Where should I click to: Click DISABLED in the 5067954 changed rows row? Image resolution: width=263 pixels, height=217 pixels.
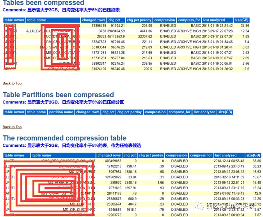(x=179, y=172)
